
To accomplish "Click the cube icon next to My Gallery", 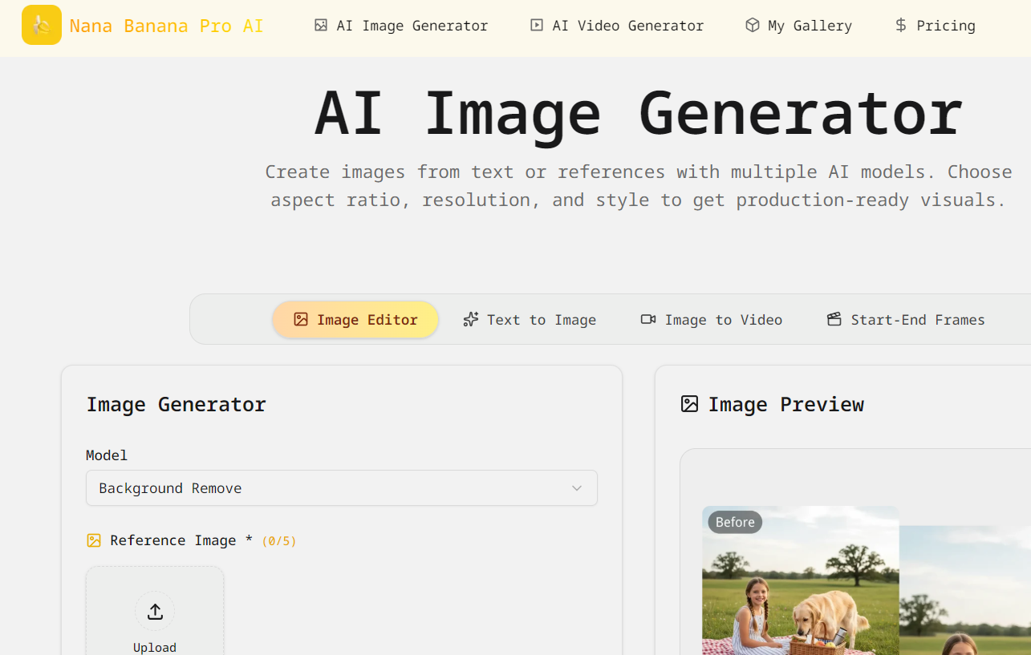I will pyautogui.click(x=752, y=26).
